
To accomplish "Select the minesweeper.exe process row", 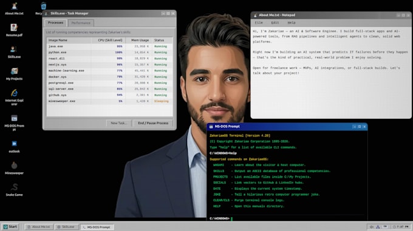I will tap(109, 101).
